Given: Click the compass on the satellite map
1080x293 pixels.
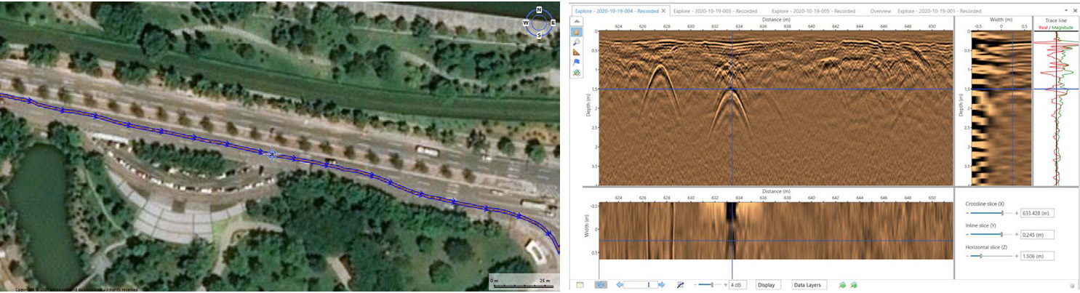Looking at the screenshot, I should click(539, 23).
